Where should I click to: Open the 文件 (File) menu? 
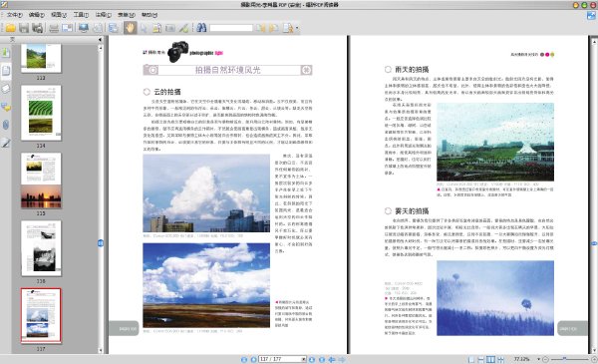pyautogui.click(x=15, y=15)
